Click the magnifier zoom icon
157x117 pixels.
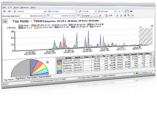129,16
